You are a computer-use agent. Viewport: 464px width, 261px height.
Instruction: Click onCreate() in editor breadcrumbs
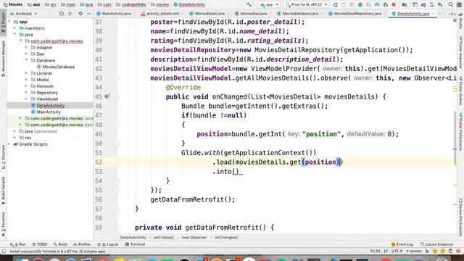164,237
